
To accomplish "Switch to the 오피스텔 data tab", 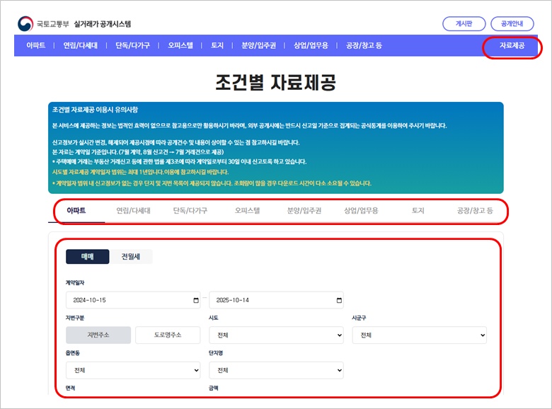I will pyautogui.click(x=247, y=211).
